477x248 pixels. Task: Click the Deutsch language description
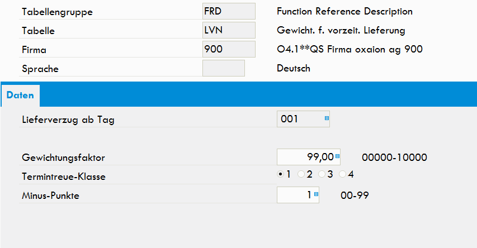(294, 68)
